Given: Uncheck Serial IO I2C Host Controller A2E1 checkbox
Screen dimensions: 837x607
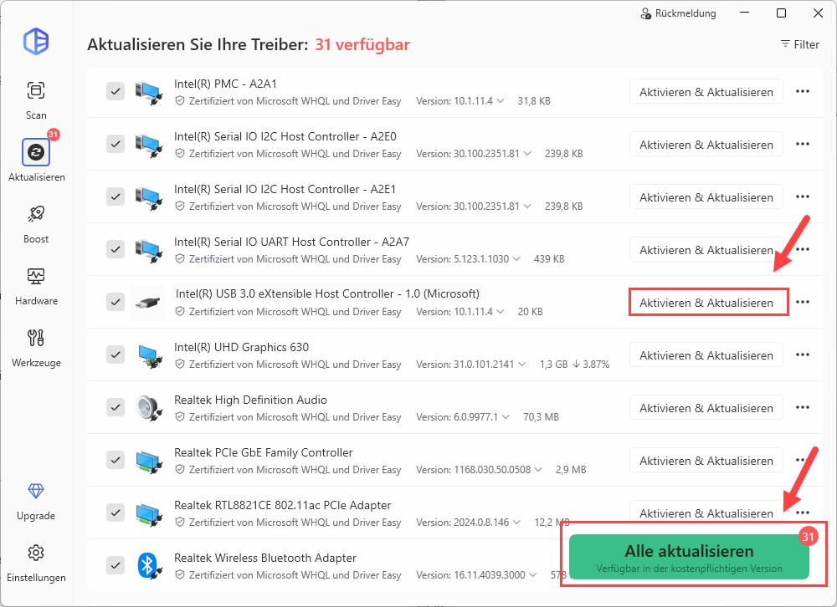Looking at the screenshot, I should (x=116, y=196).
